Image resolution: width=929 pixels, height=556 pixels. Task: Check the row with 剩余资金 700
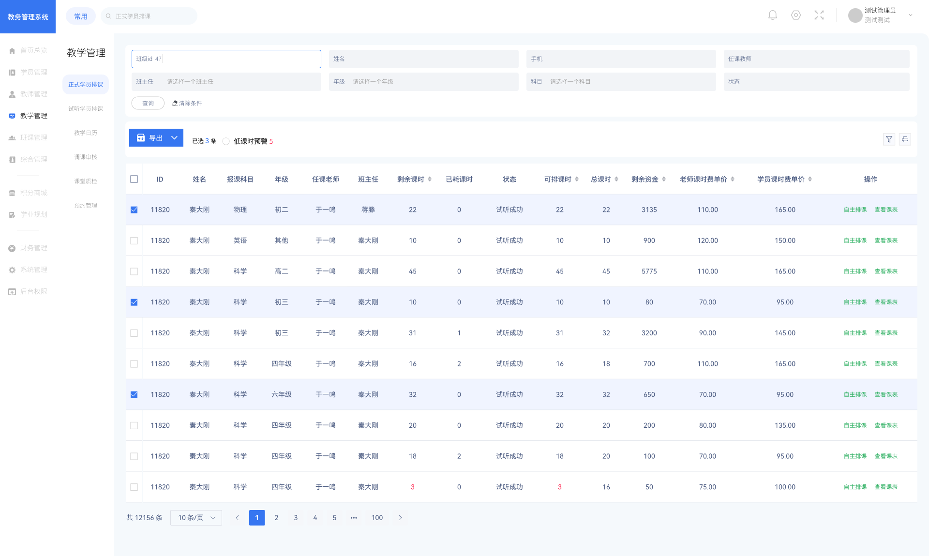[x=134, y=364]
